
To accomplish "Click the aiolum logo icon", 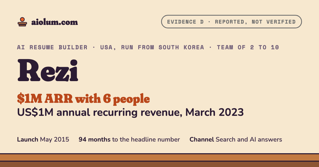I will [x=22, y=22].
